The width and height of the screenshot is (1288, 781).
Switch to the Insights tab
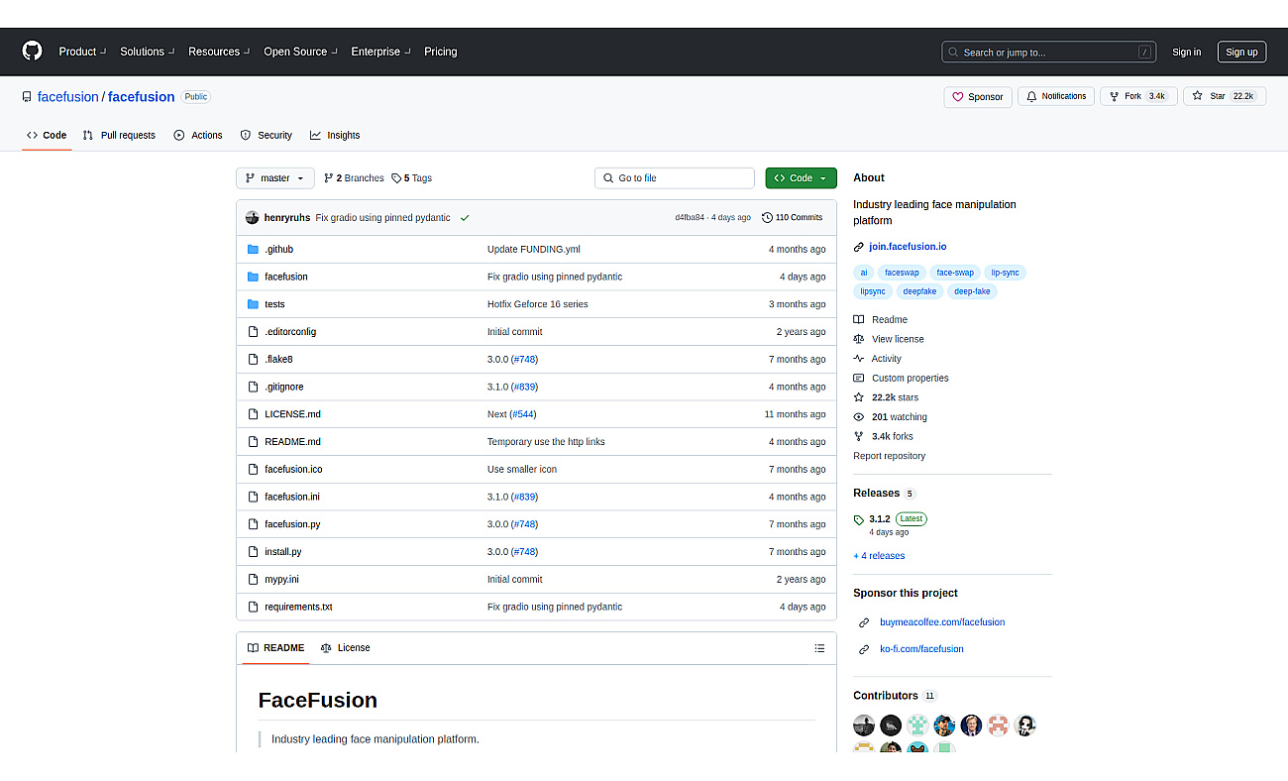tap(335, 135)
